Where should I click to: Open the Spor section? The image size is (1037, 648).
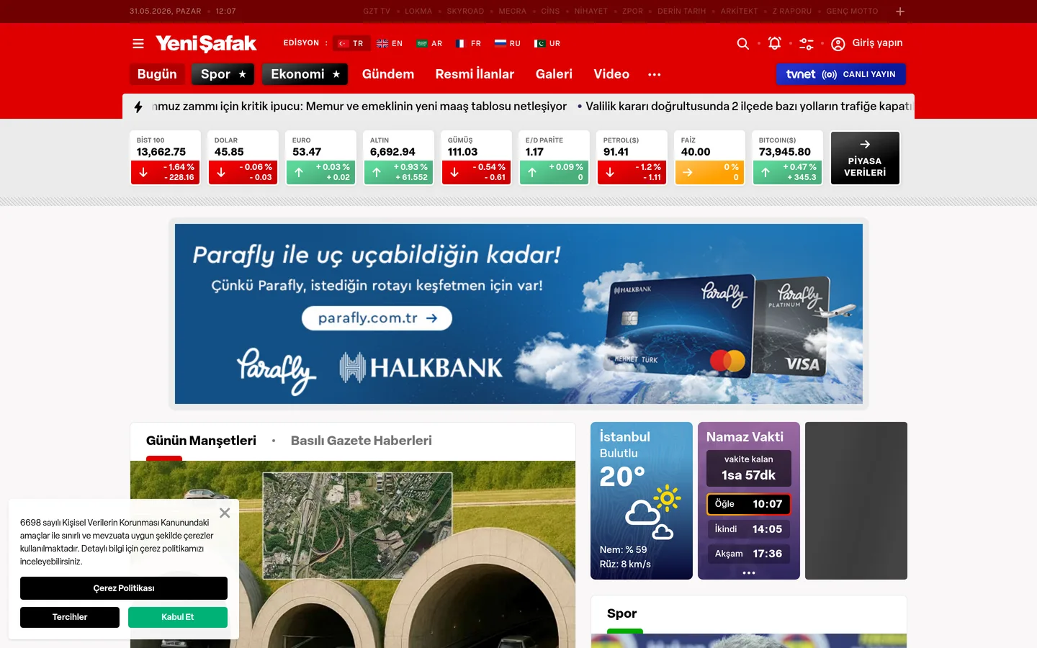(x=223, y=74)
